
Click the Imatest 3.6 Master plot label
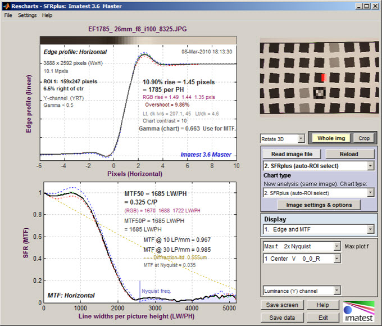(x=206, y=155)
